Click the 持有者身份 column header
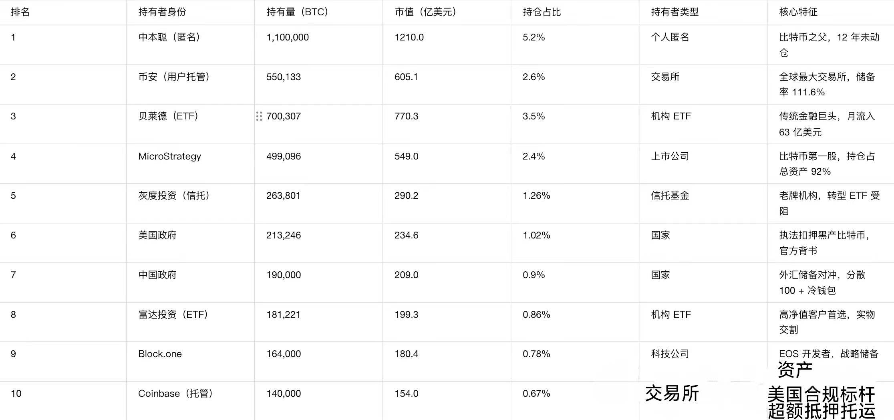Image resolution: width=894 pixels, height=420 pixels. pos(162,12)
